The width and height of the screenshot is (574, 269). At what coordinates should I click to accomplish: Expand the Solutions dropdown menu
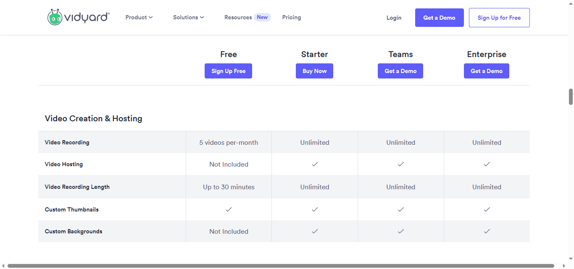(x=189, y=17)
